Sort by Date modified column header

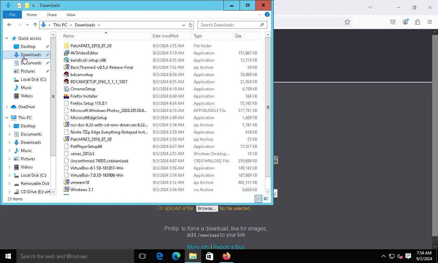171,36
